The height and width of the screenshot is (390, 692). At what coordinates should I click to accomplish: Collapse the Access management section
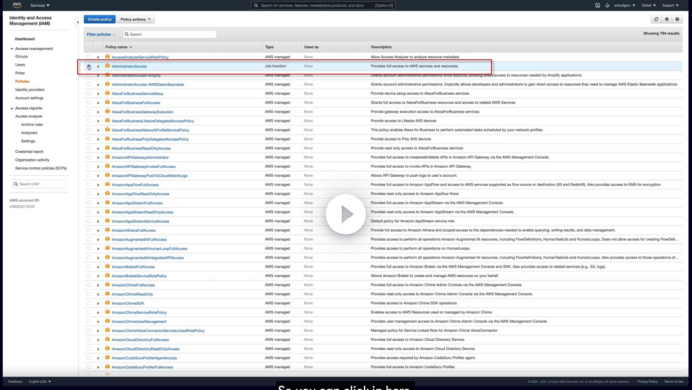(x=12, y=49)
